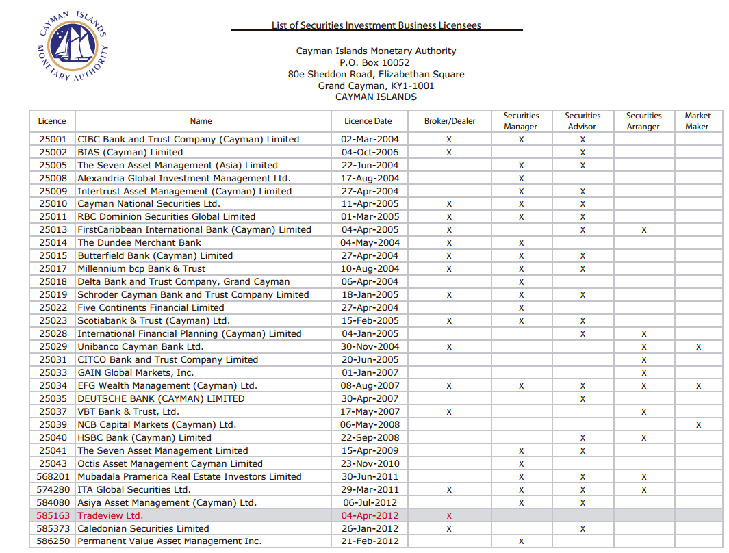Screen dimensions: 729x553
Task: Select 'VBT Bank & Trust, Ltd.'
Action: [128, 412]
